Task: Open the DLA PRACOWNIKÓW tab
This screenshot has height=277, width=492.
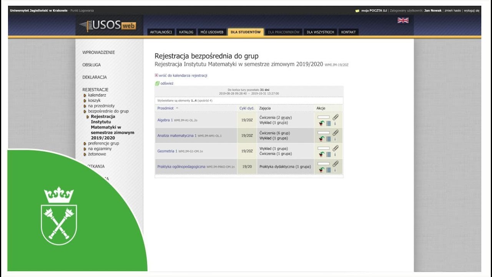Action: point(284,32)
